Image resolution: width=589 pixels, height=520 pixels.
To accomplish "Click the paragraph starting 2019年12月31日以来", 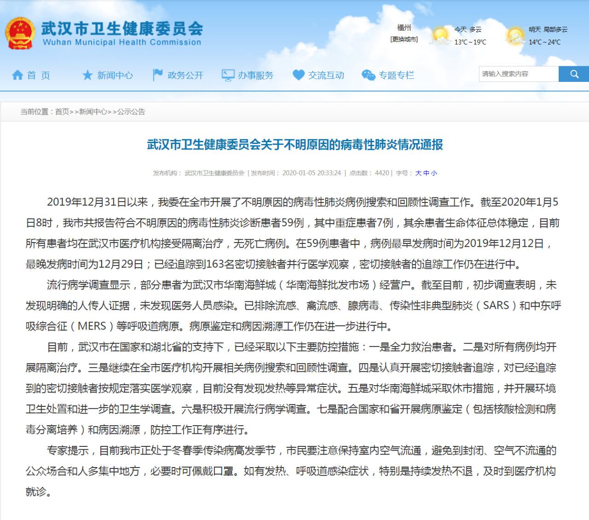I will (293, 233).
